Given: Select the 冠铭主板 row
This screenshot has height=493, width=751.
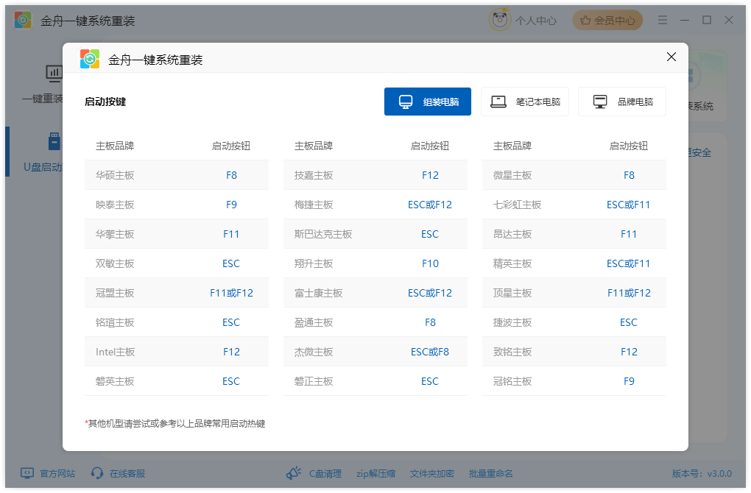Looking at the screenshot, I should point(574,381).
